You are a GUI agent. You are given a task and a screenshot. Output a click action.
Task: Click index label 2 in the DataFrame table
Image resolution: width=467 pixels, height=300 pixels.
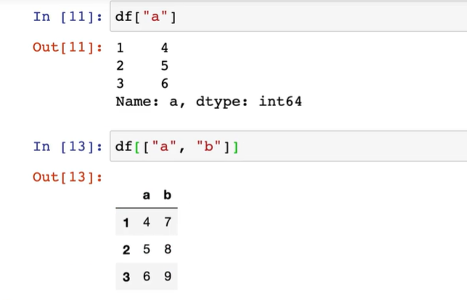tap(126, 250)
